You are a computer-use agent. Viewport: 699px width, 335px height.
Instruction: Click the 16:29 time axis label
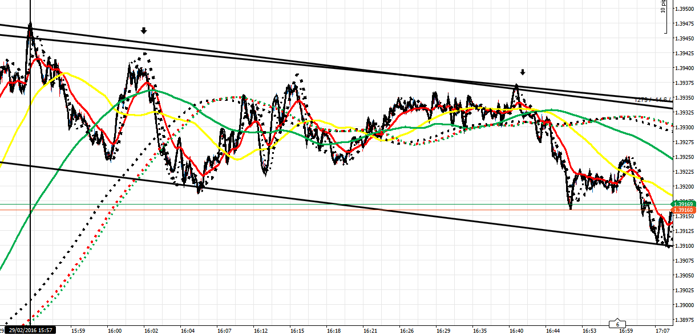pyautogui.click(x=443, y=330)
